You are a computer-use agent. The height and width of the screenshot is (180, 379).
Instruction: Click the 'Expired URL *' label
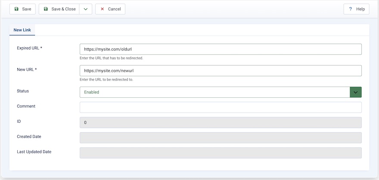(x=29, y=48)
